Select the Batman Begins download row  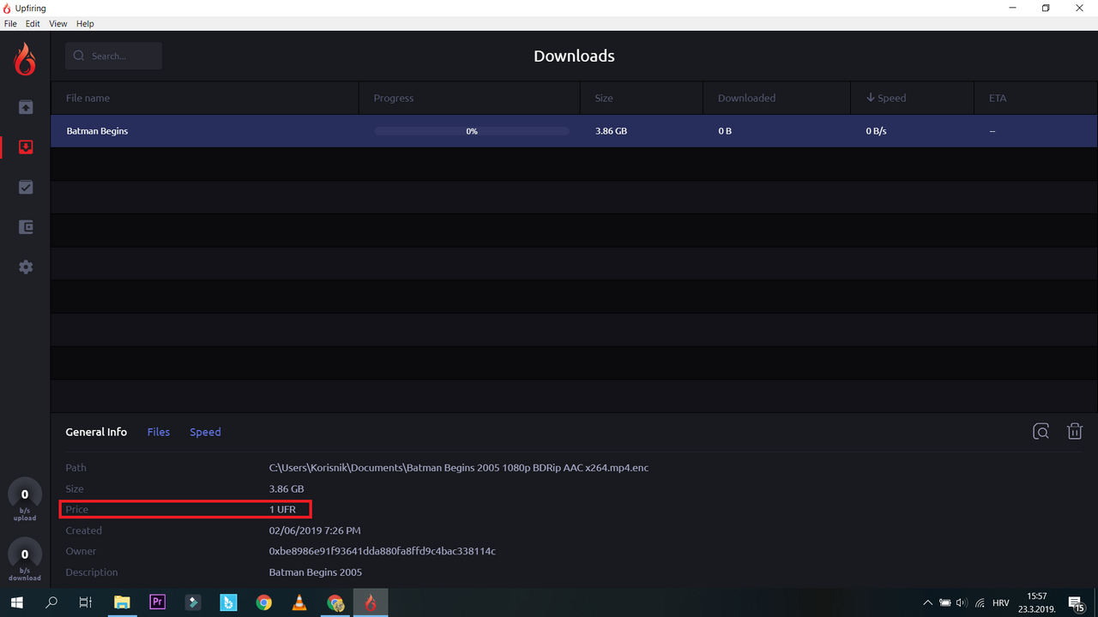574,131
